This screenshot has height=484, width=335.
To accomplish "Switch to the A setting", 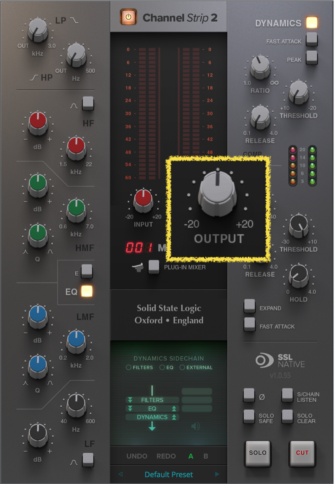I will 191,456.
